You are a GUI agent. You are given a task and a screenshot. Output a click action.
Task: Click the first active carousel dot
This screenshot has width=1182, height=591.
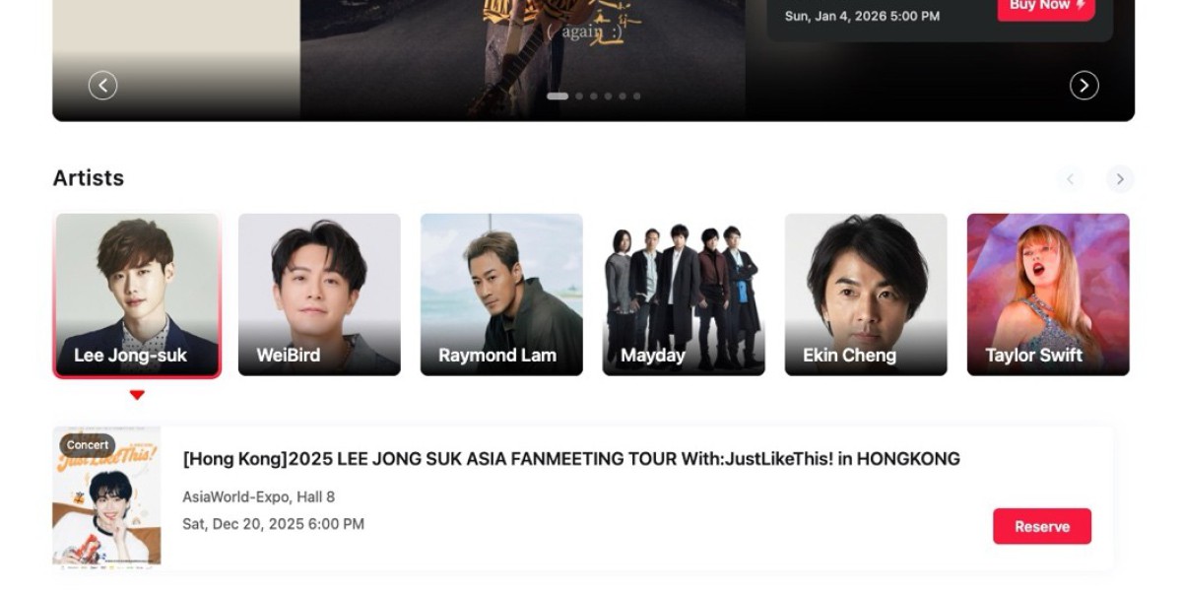558,97
